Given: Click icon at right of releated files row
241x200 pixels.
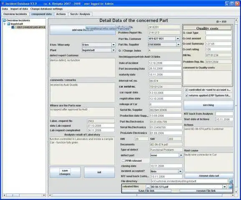Looking at the screenshot, I should tap(231, 187).
